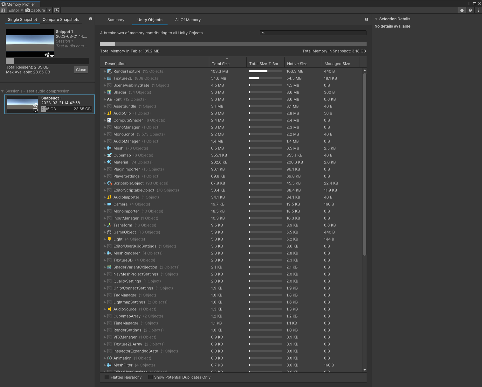
Task: Expand the MonoScript row
Action: (105, 135)
